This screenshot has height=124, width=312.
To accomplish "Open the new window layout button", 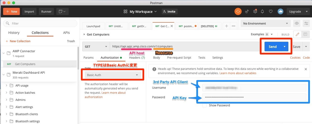I will pos(62,12).
